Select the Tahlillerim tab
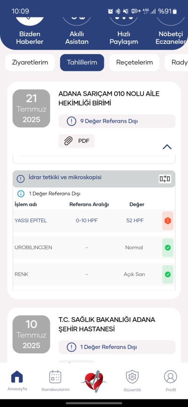The image size is (188, 407). point(82,63)
